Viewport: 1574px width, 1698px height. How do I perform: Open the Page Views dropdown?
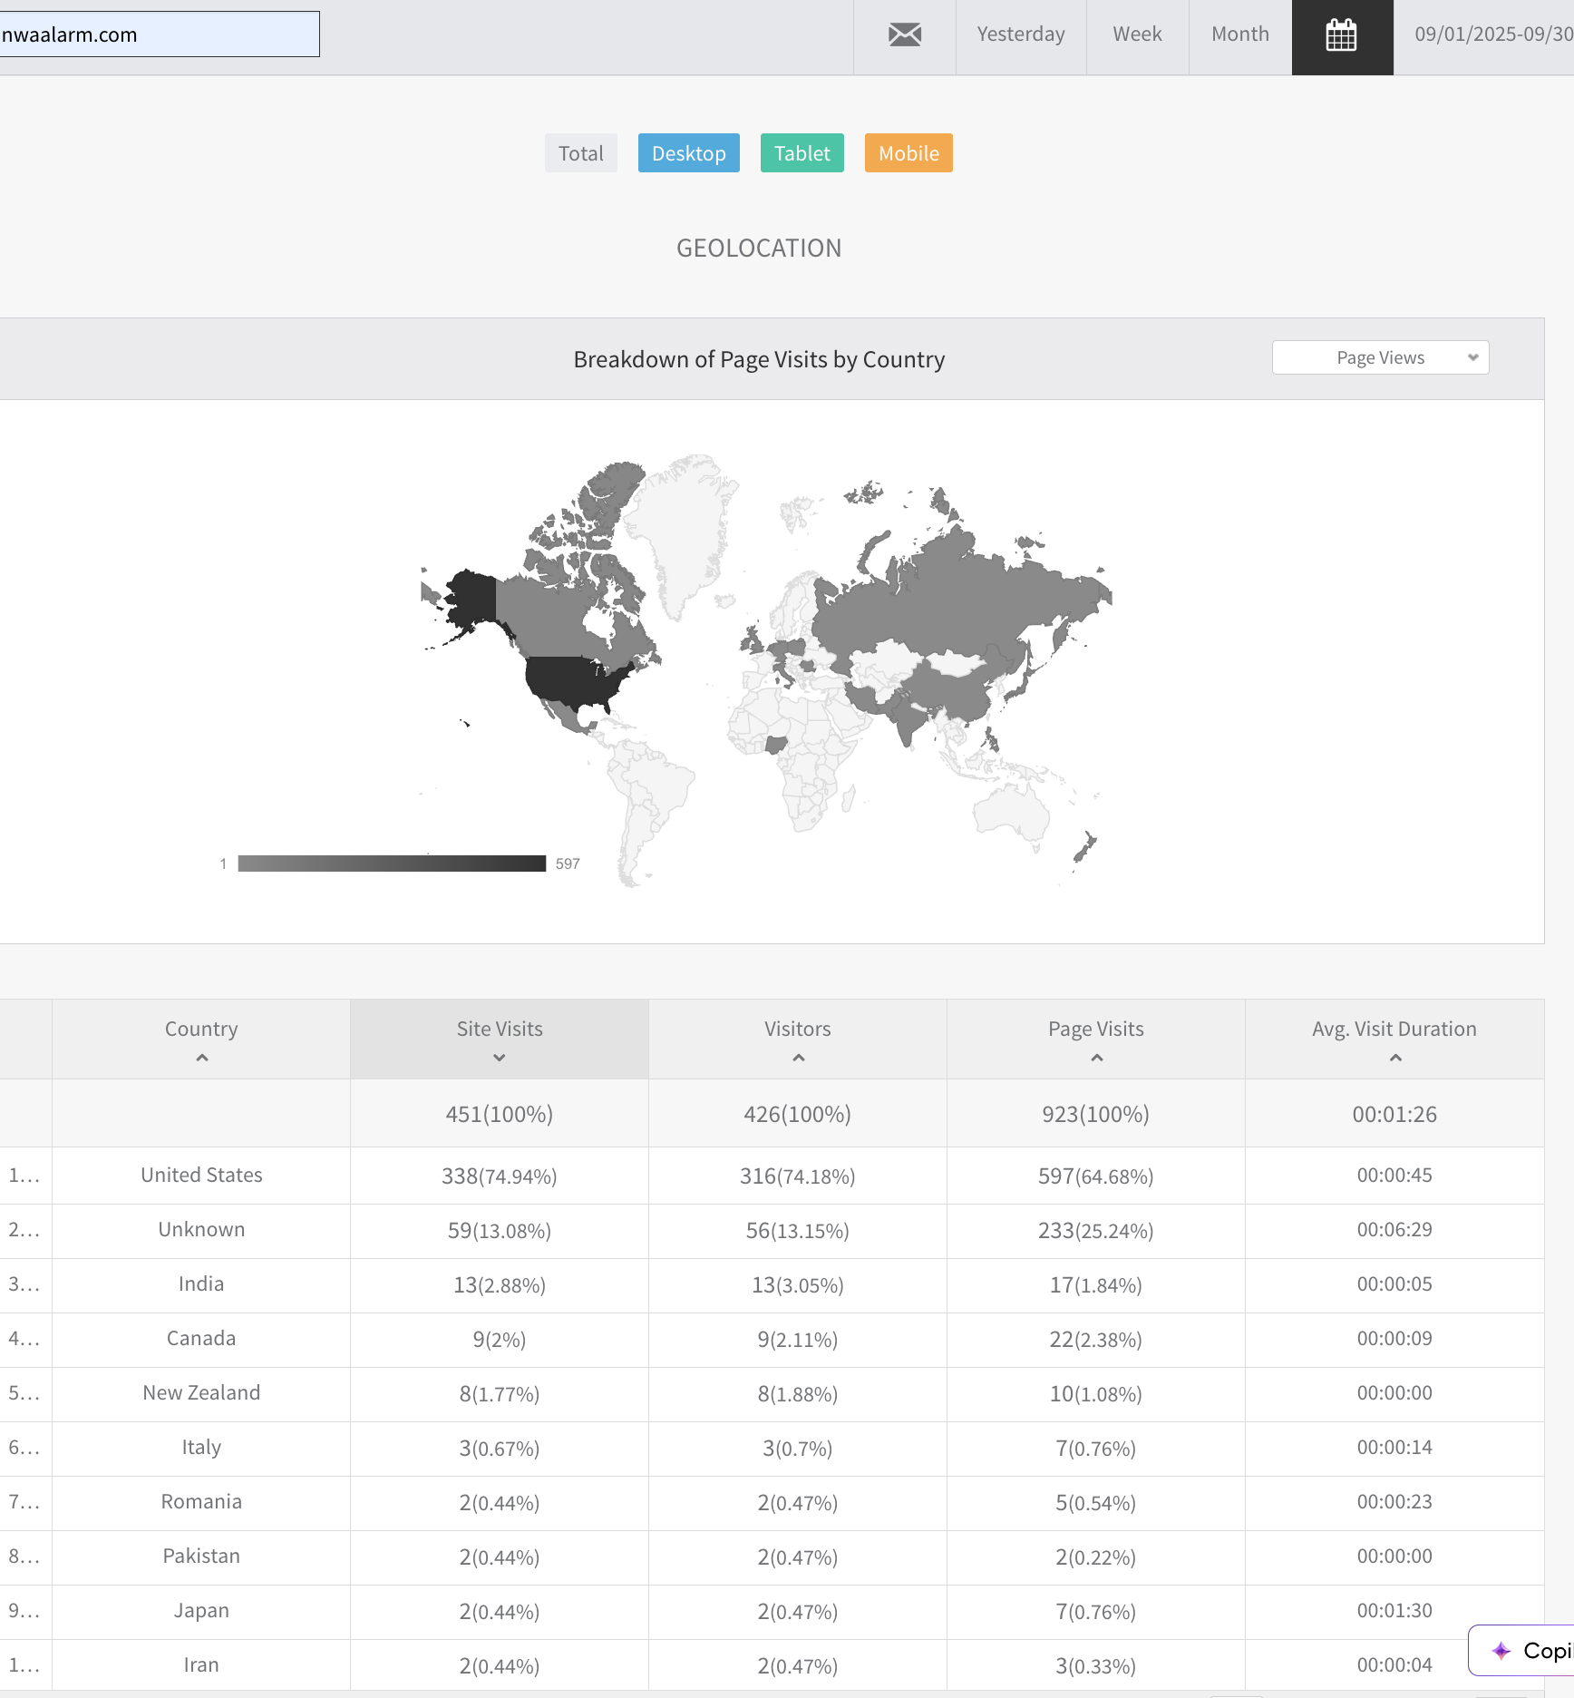(x=1380, y=357)
